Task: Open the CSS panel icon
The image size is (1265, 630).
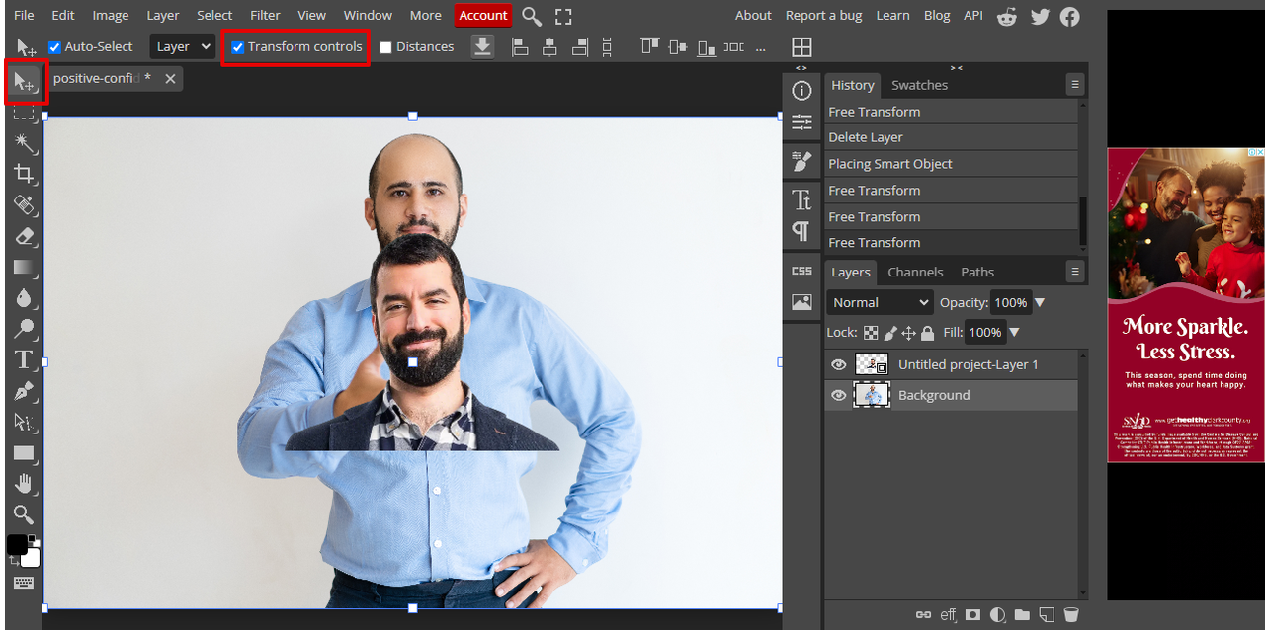Action: tap(802, 271)
